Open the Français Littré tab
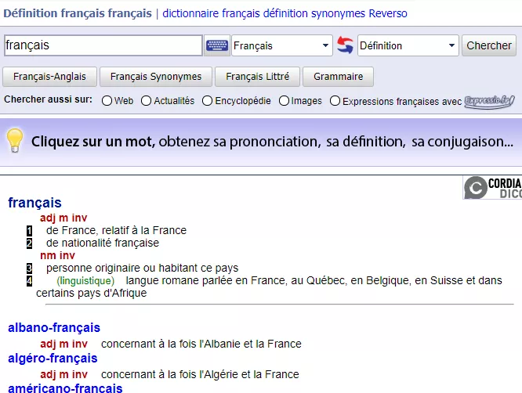522x393 pixels. tap(257, 77)
